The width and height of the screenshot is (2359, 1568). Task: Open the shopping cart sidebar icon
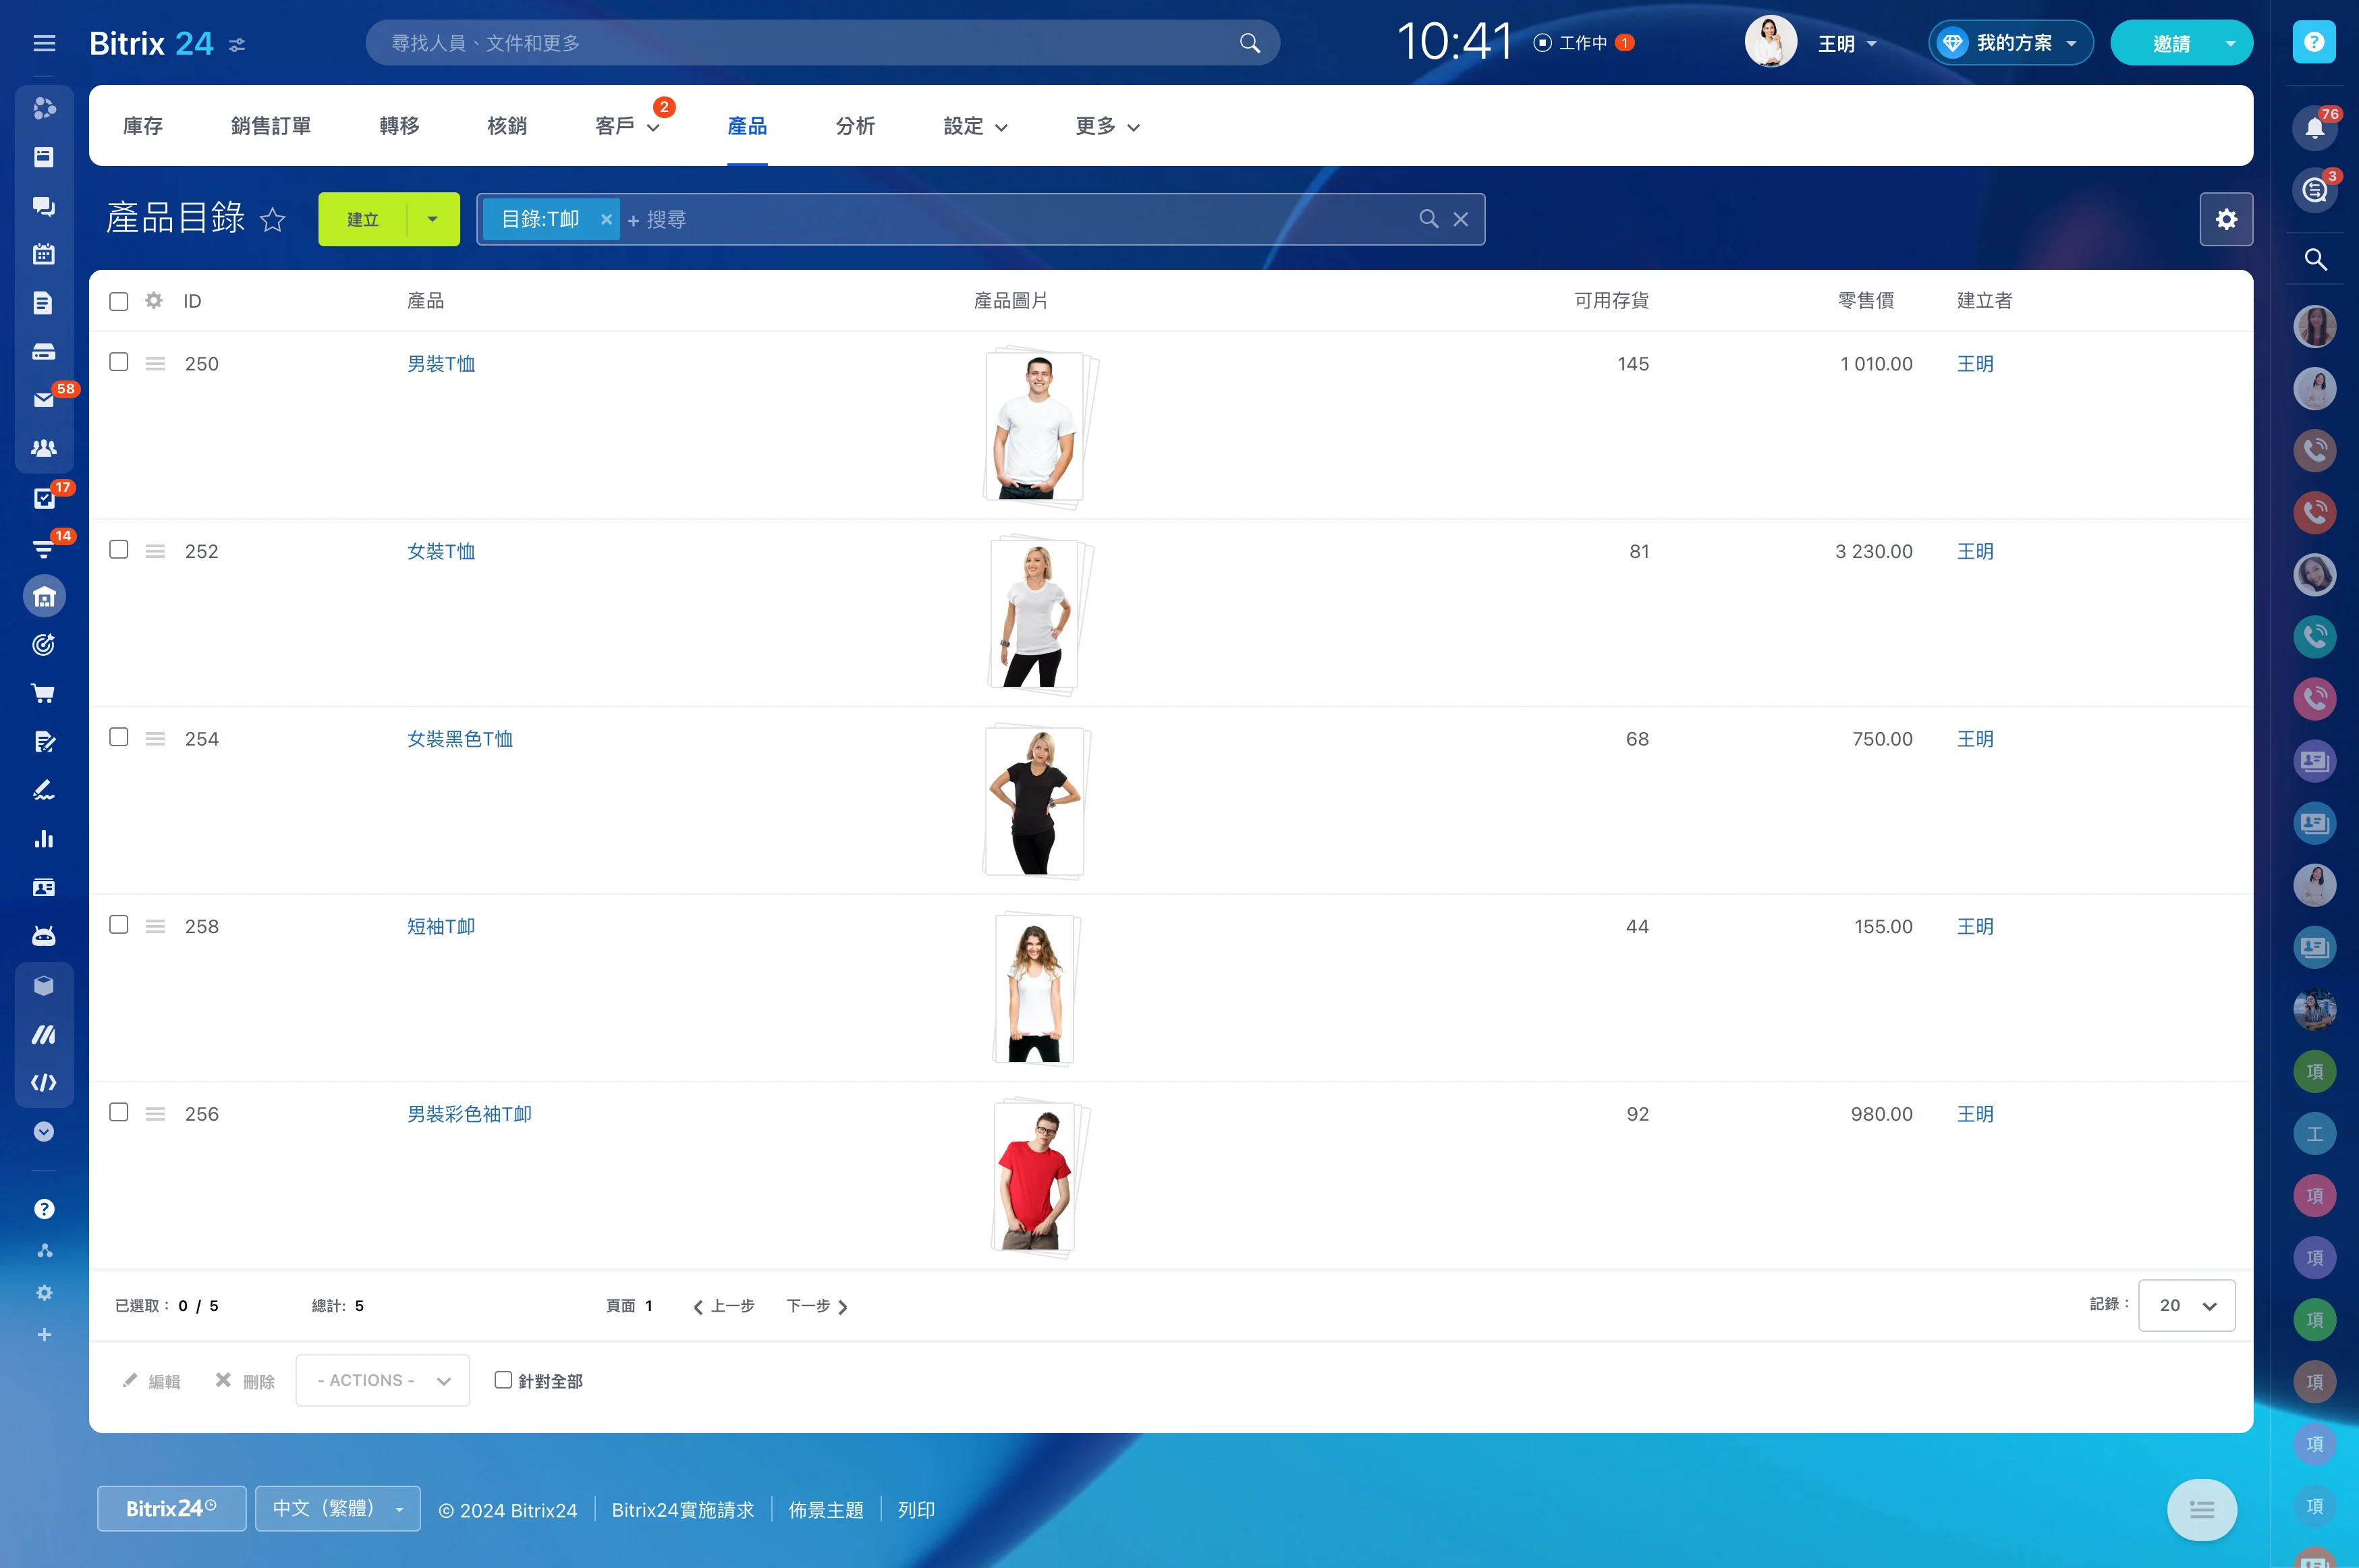click(43, 693)
